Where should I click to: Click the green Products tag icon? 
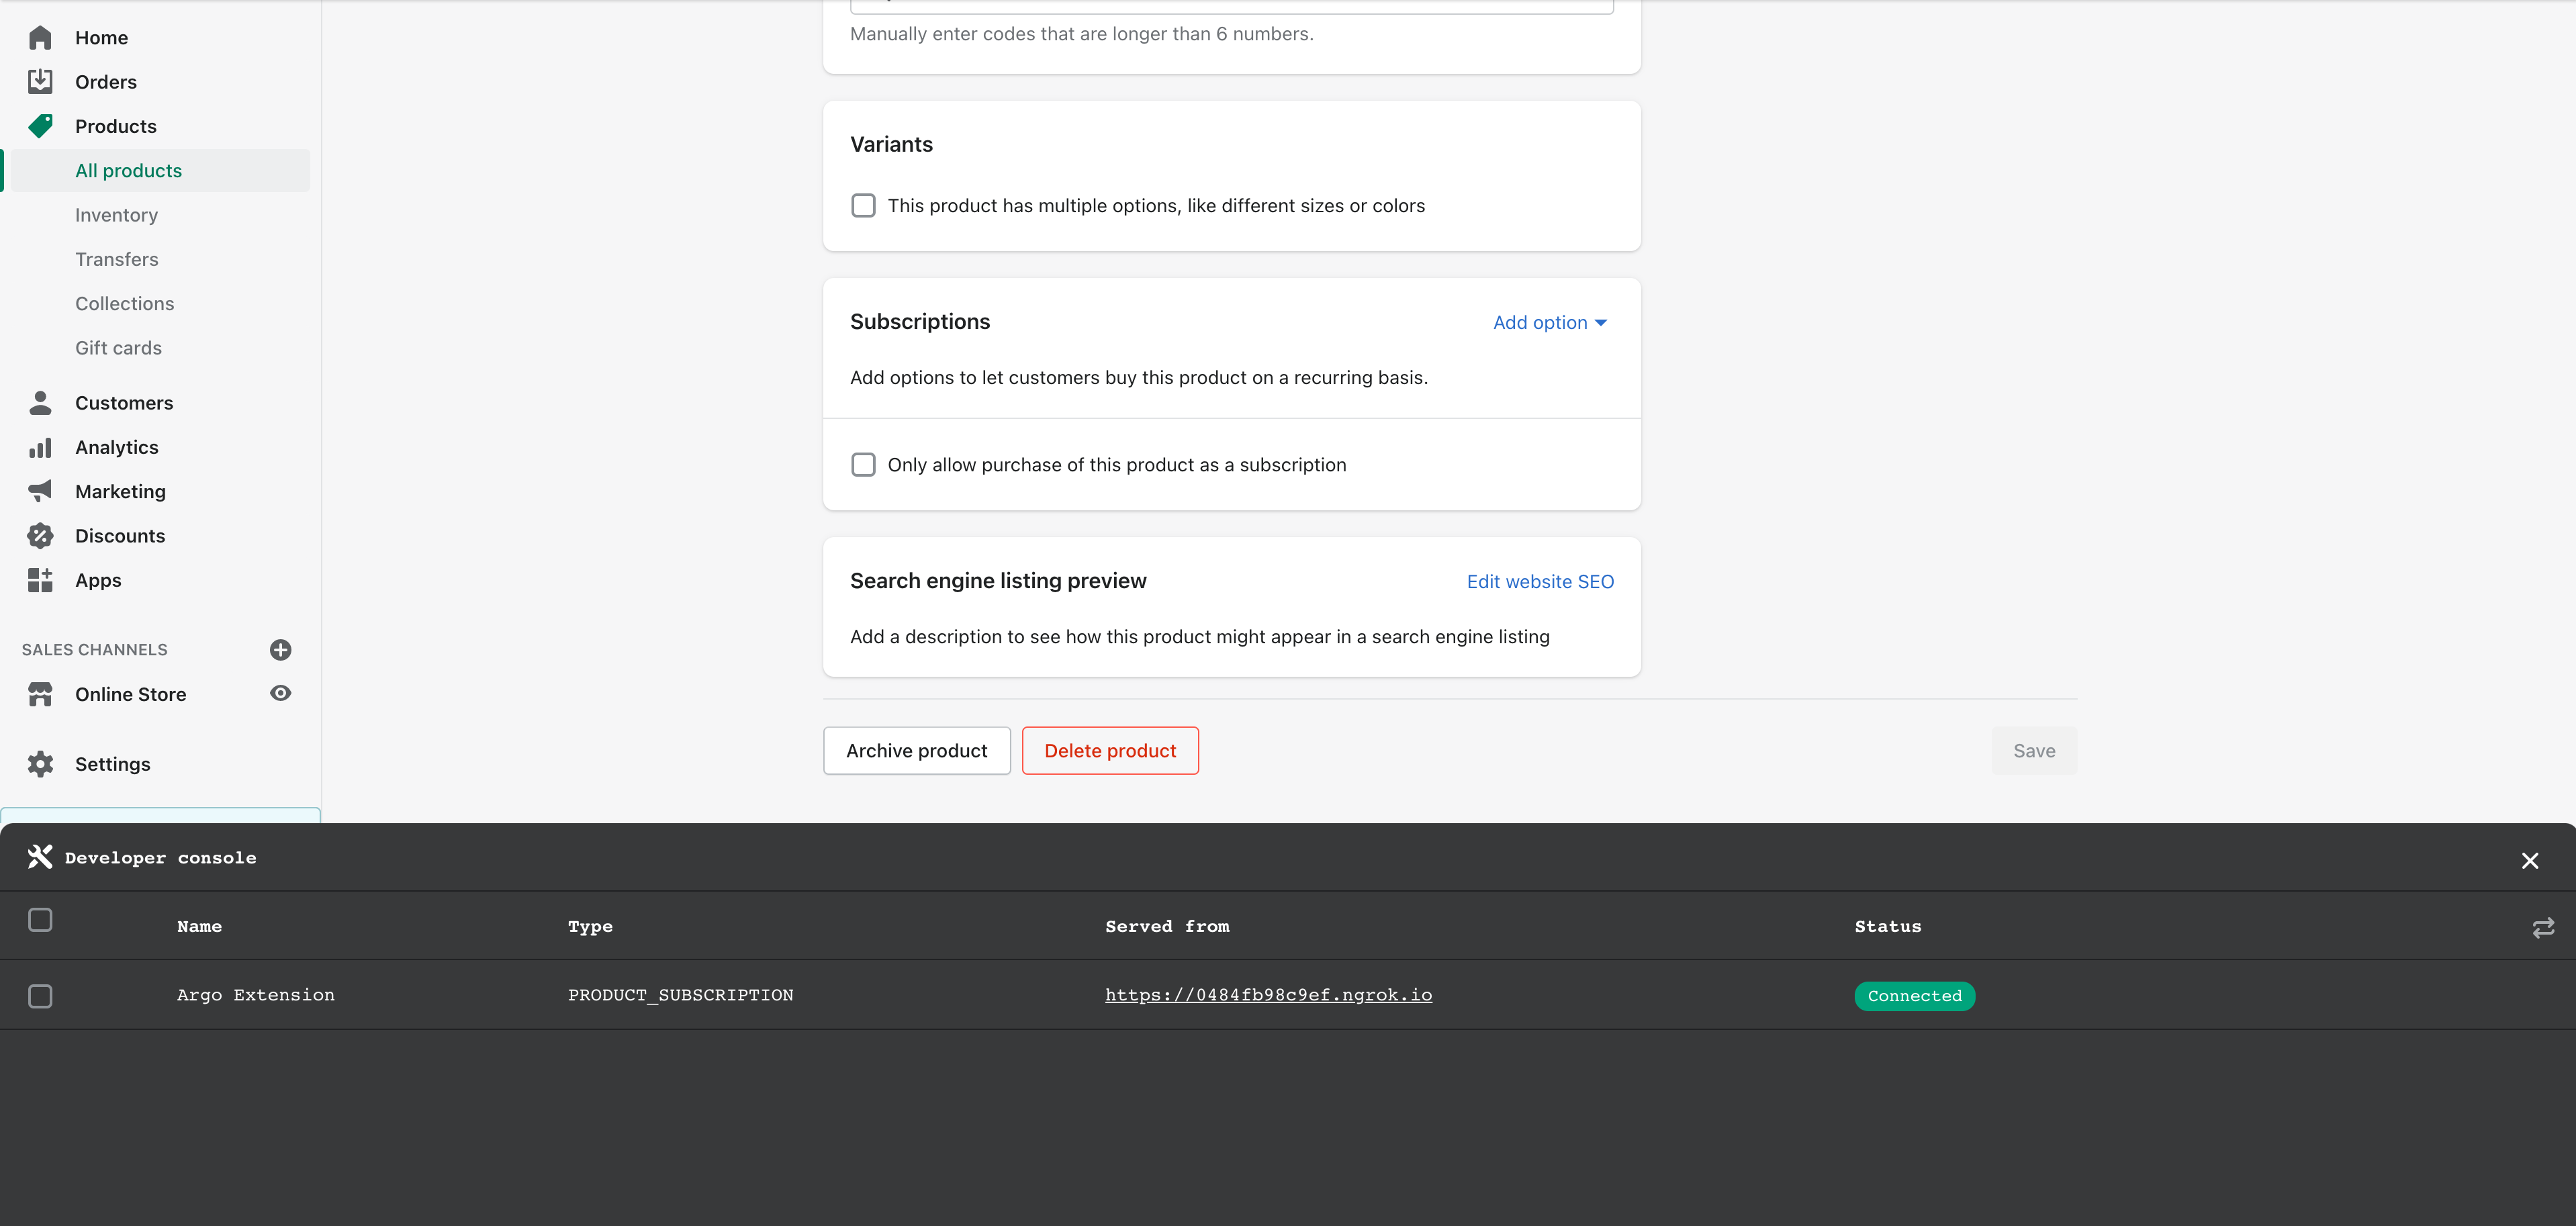coord(40,126)
